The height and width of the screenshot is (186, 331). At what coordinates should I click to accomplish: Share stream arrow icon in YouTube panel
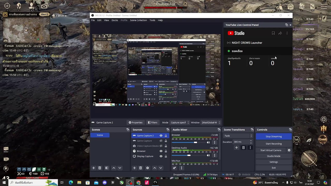(x=280, y=33)
